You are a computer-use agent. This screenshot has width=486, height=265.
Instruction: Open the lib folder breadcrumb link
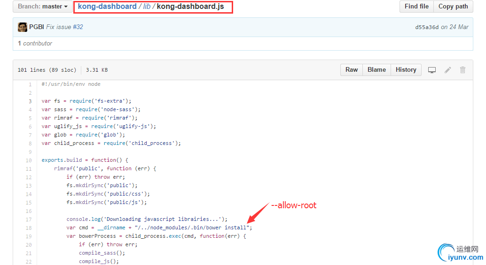coord(147,7)
